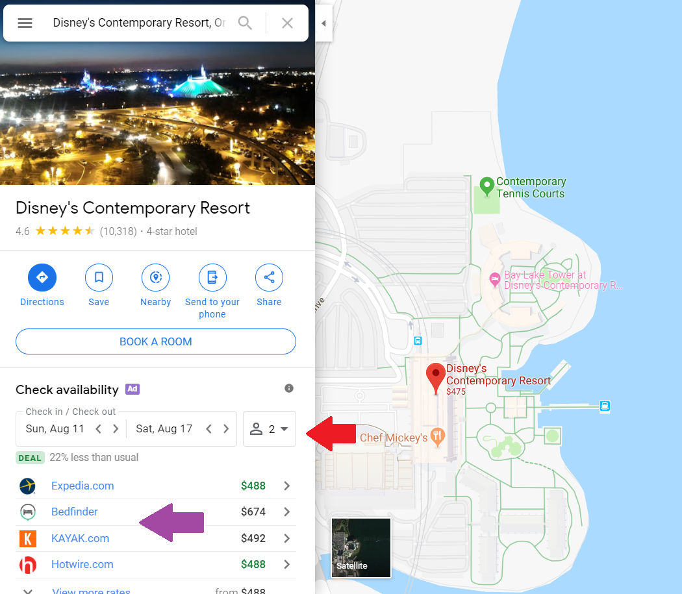Click boat dock transit icon
Screen dimensions: 682x594
[x=605, y=406]
